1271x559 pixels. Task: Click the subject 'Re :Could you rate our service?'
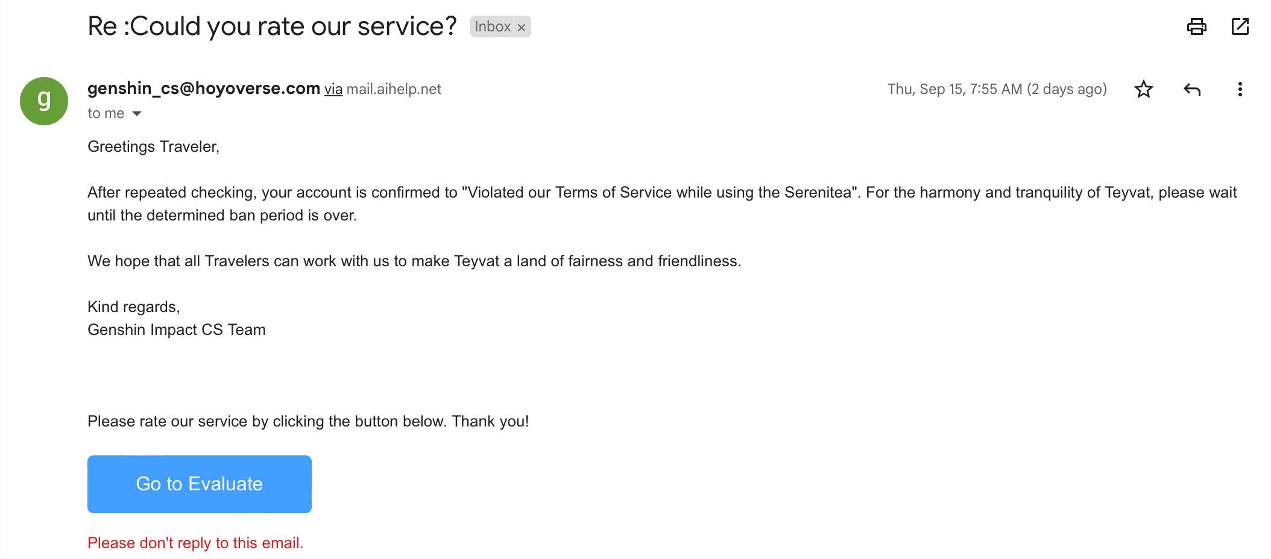[x=272, y=27]
